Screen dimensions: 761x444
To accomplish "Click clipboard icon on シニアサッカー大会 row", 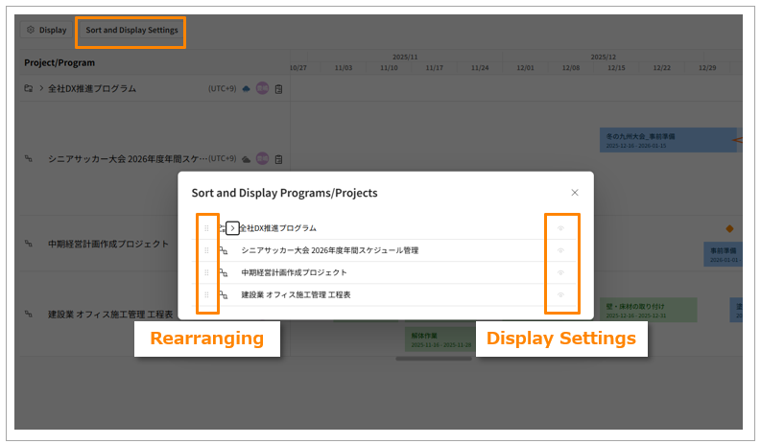I will click(x=278, y=158).
